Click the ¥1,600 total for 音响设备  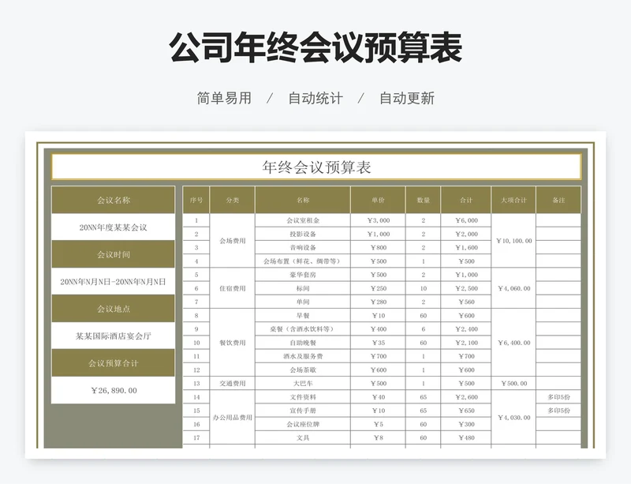466,247
